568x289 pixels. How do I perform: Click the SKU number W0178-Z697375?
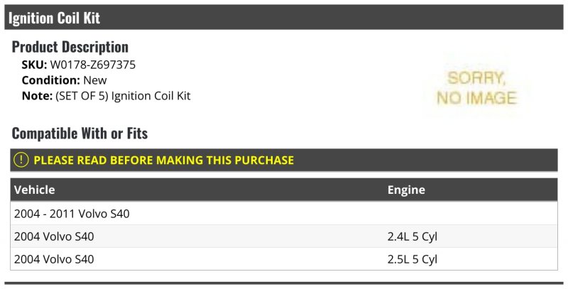[x=93, y=65]
